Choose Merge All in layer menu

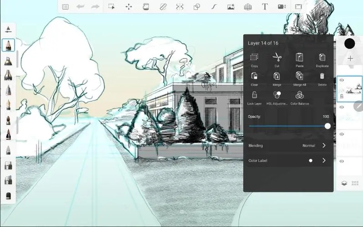pos(299,76)
